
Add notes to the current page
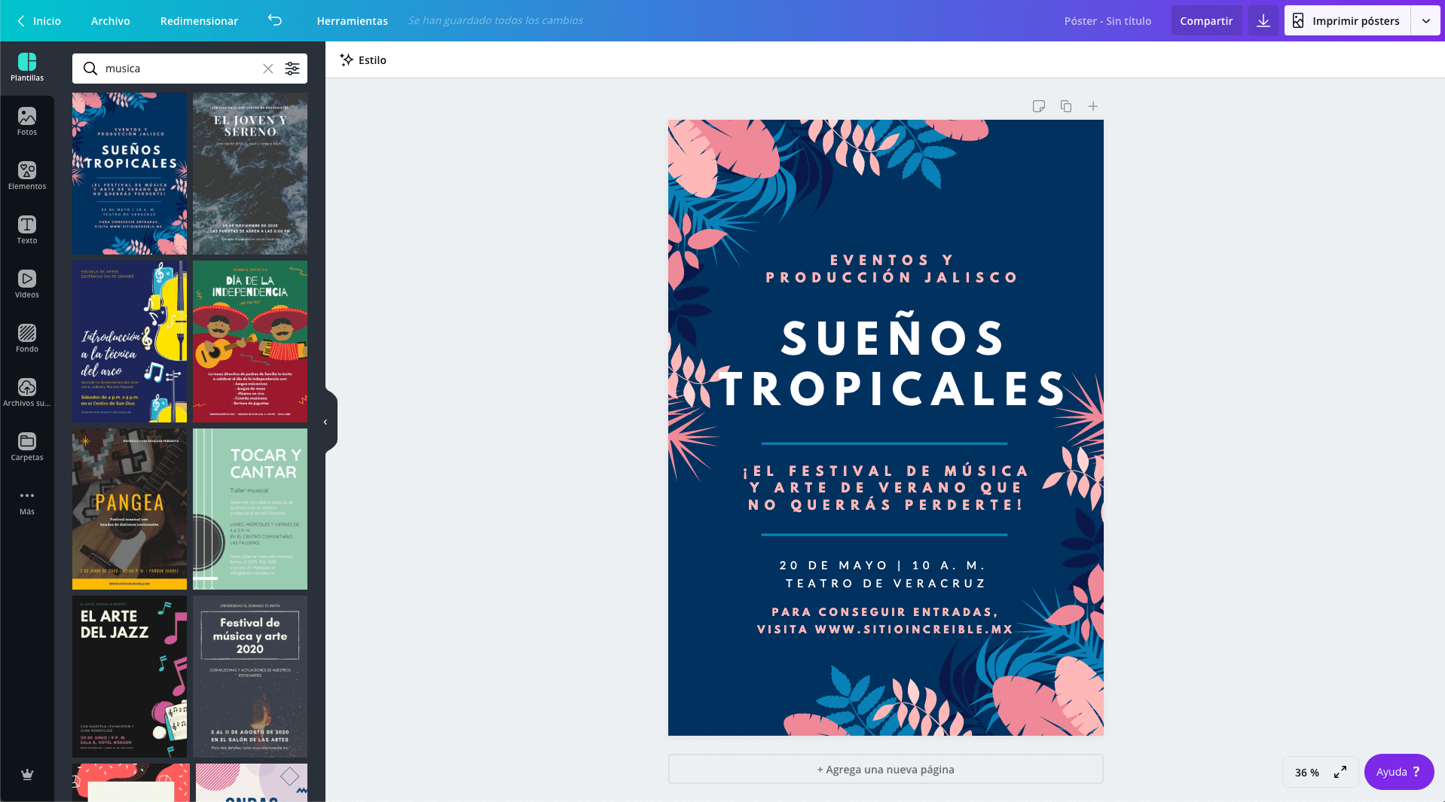pyautogui.click(x=1039, y=106)
